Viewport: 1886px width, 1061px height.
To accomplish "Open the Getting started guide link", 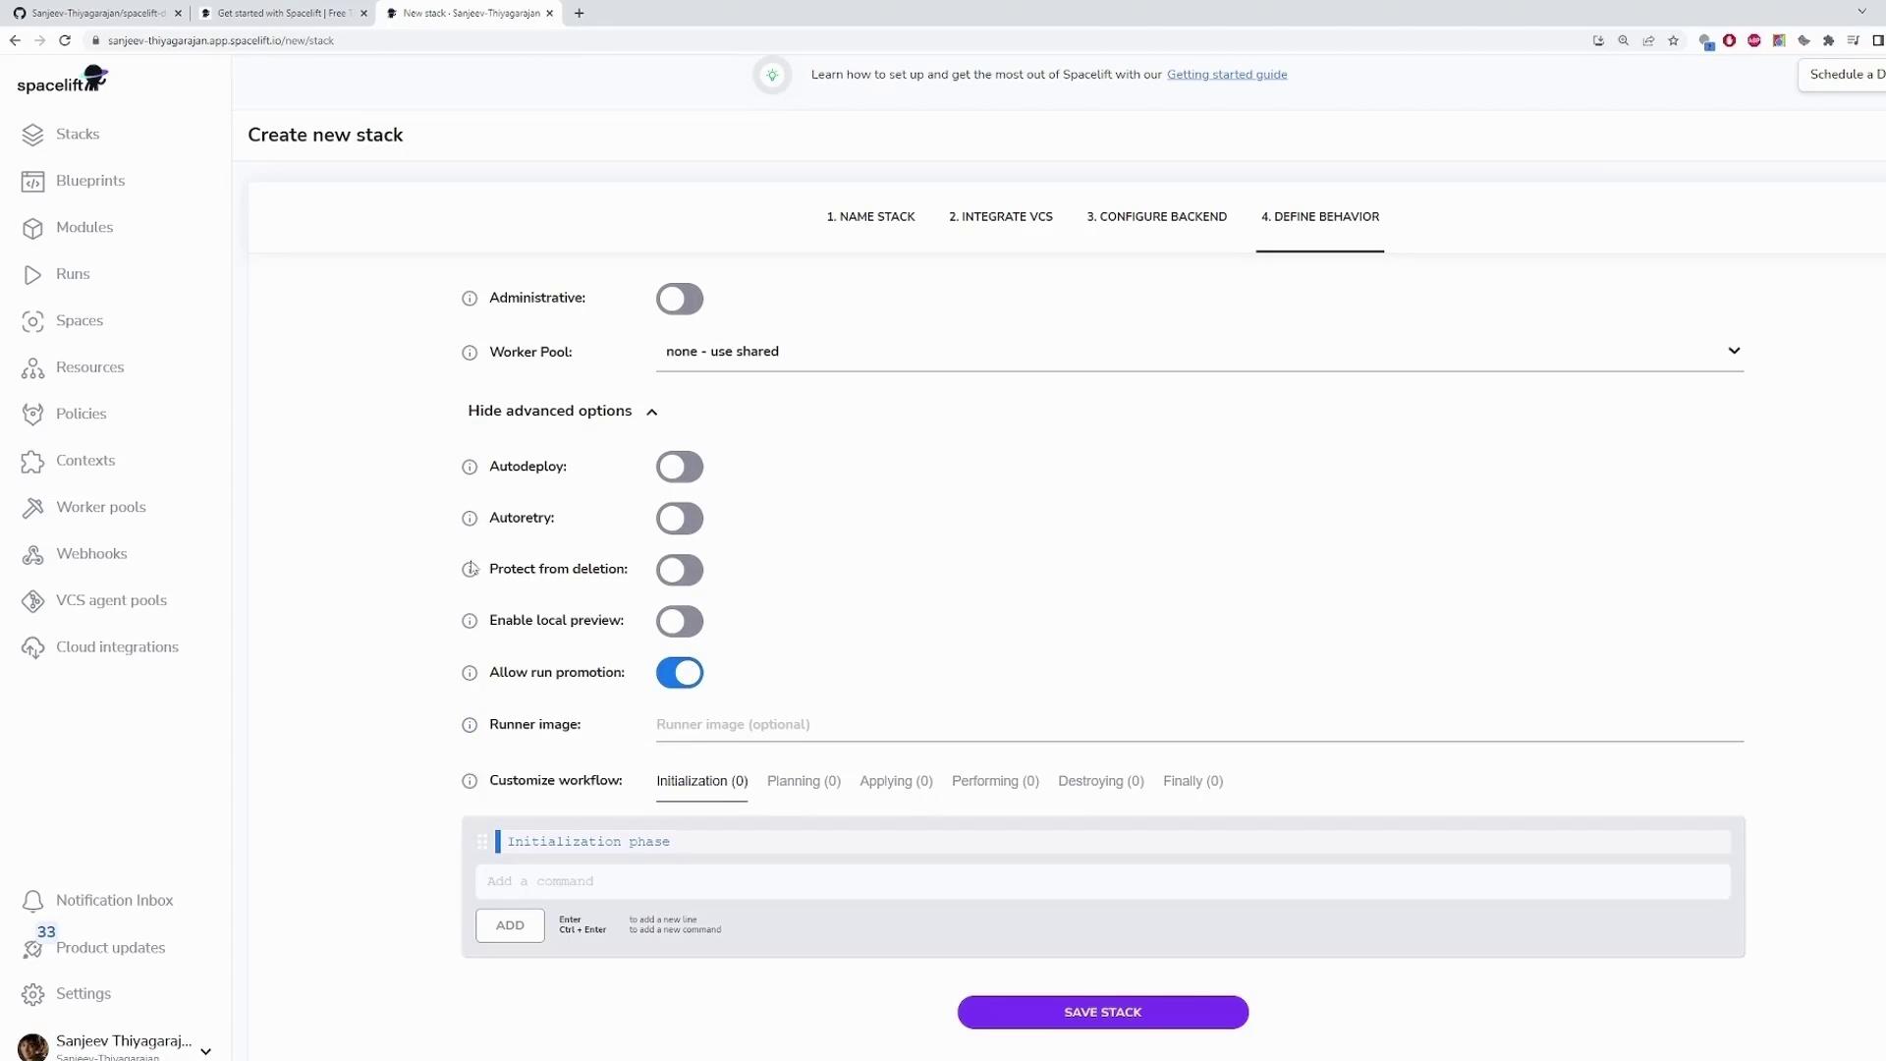I will 1226,75.
